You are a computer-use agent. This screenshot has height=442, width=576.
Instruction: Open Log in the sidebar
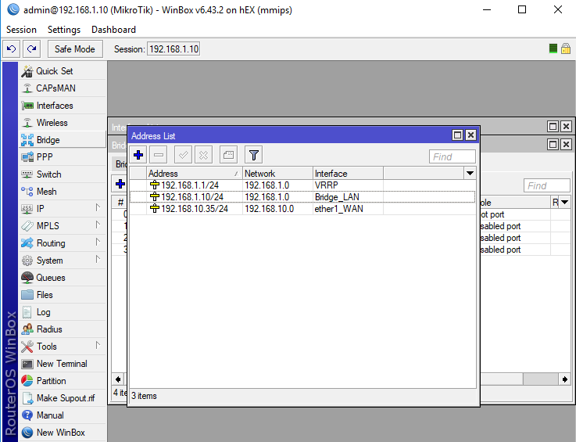(63, 312)
